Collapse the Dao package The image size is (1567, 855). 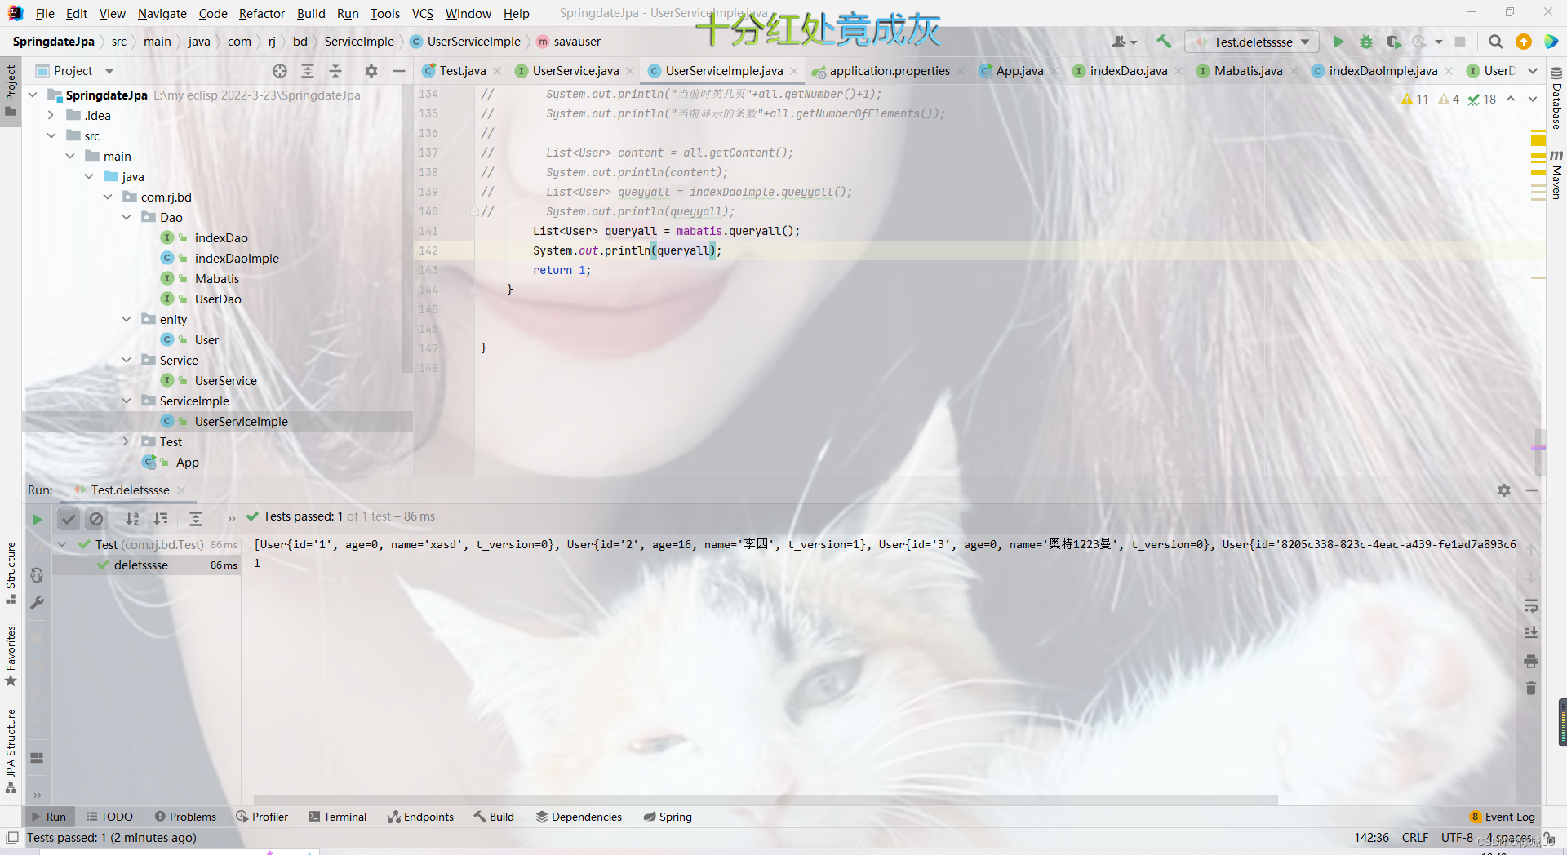tap(127, 217)
